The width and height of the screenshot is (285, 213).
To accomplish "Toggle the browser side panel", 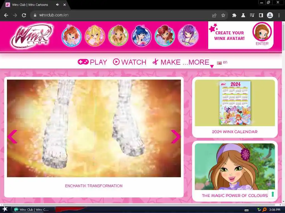I will click(x=261, y=16).
